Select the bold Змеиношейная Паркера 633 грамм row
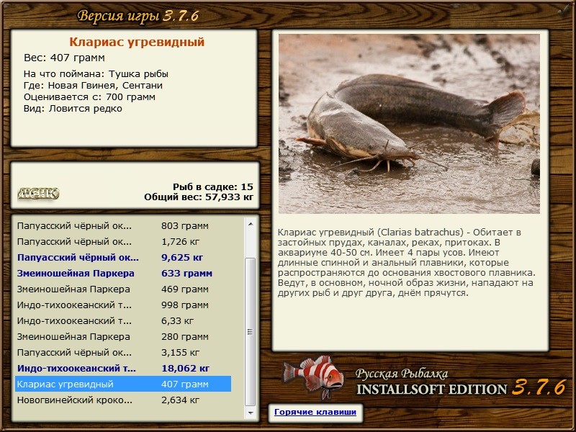Viewport: 576px width, 432px height. point(123,274)
